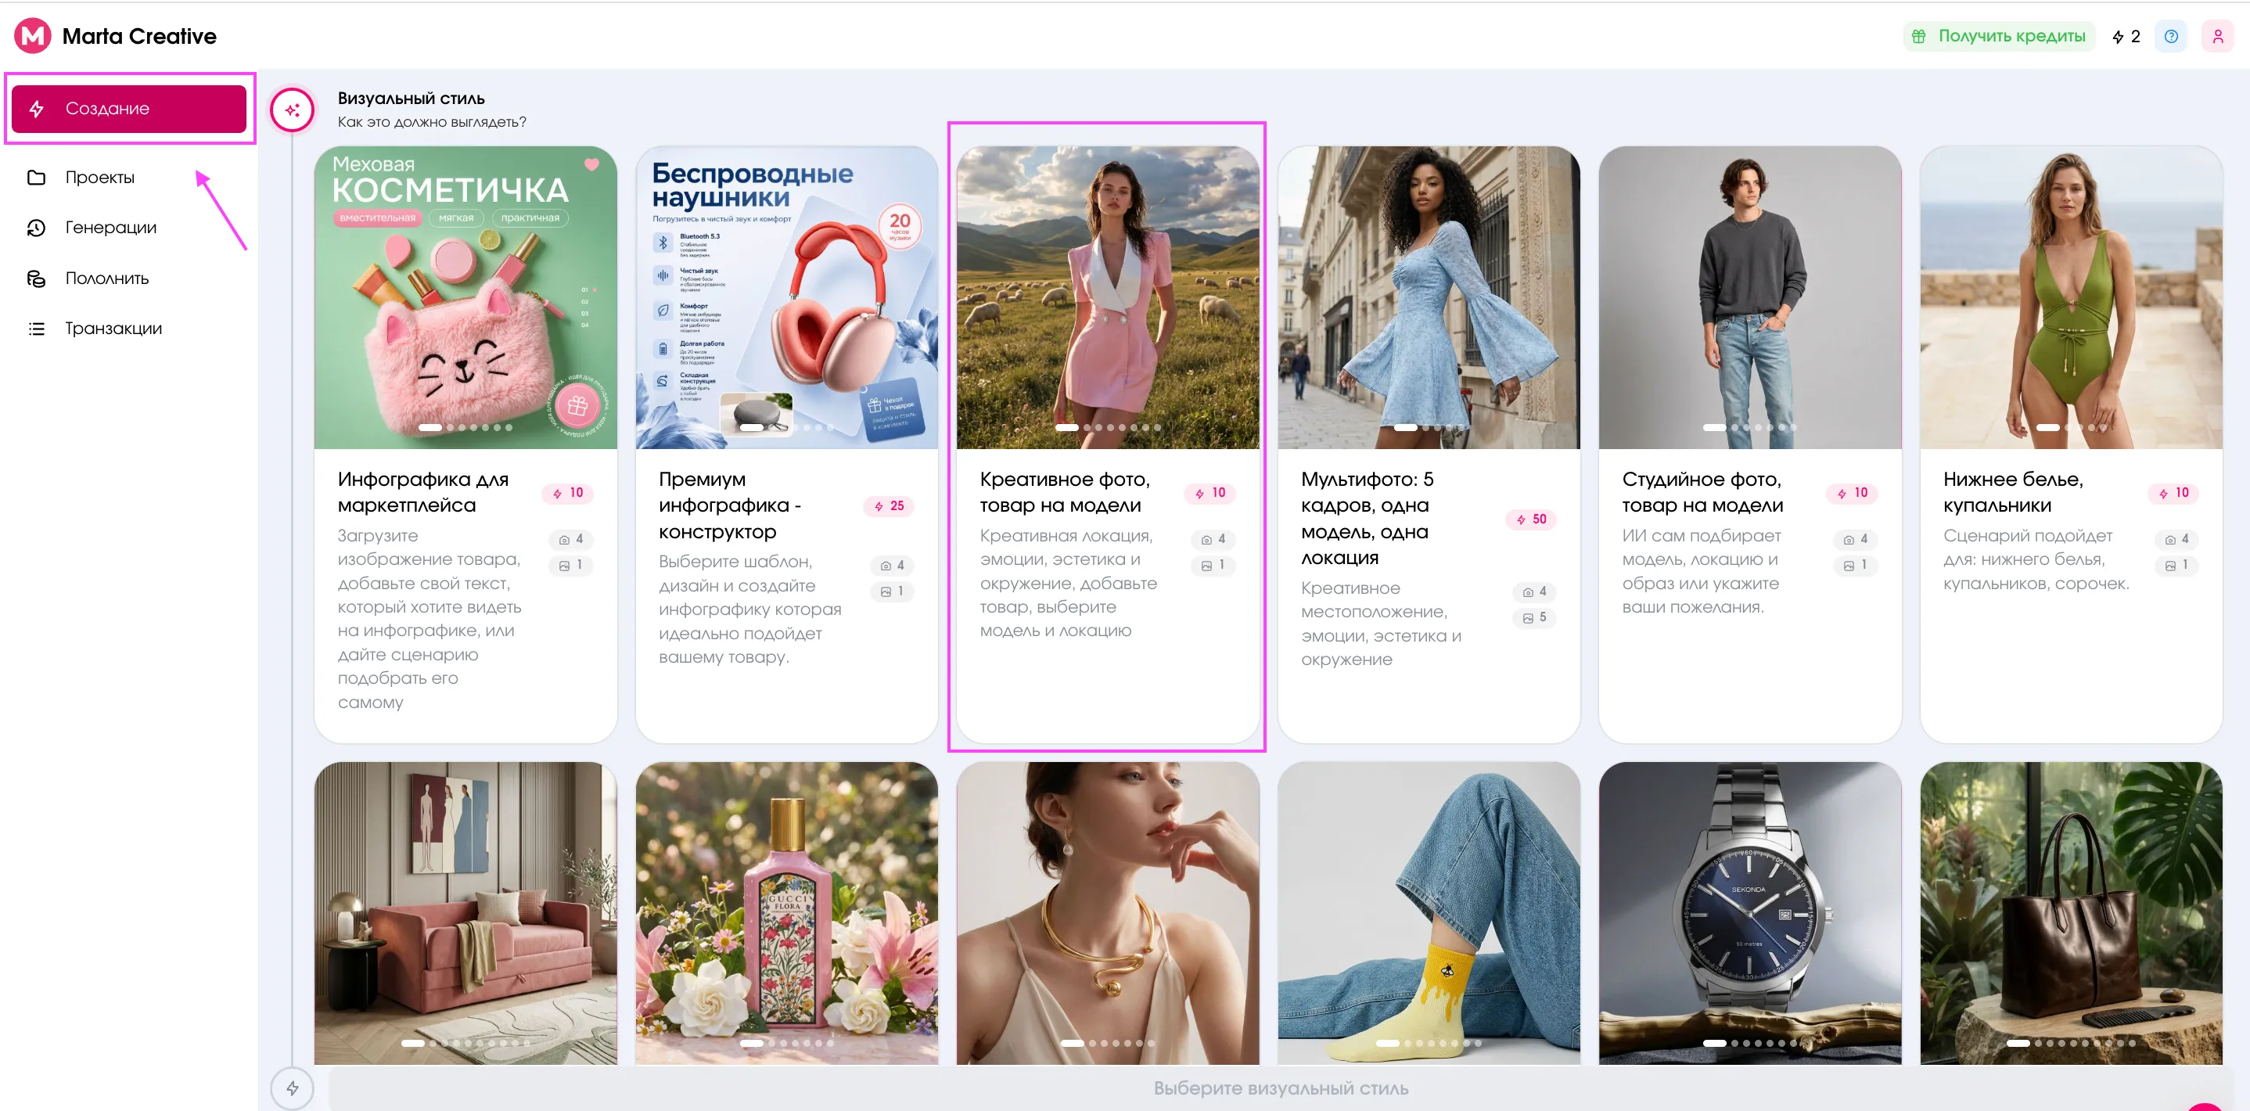Choose the Премиум инфографика - конструктор style

coord(786,444)
